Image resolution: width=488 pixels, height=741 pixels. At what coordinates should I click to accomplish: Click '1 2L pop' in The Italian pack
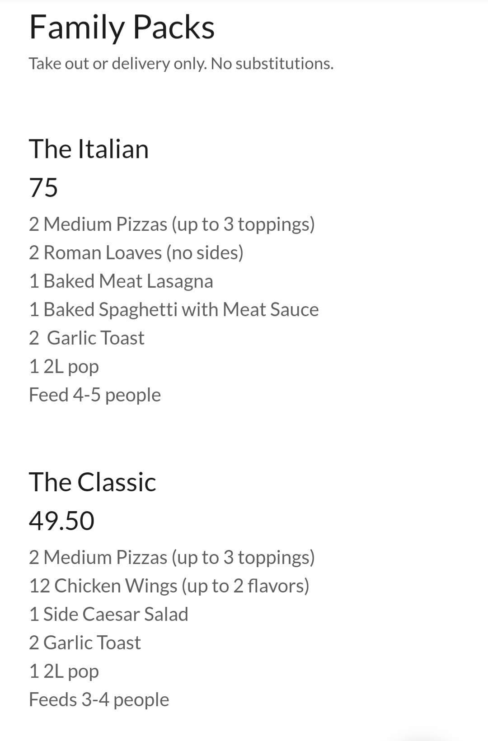pos(64,367)
